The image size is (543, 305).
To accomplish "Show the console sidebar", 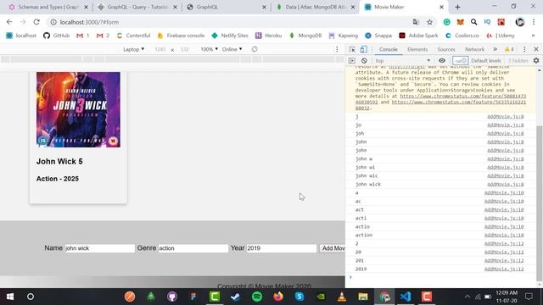I will click(x=352, y=60).
